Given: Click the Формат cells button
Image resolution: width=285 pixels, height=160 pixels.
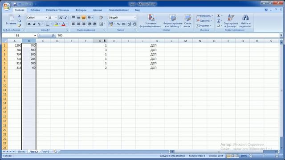Looking at the screenshot, I should click(203, 26).
